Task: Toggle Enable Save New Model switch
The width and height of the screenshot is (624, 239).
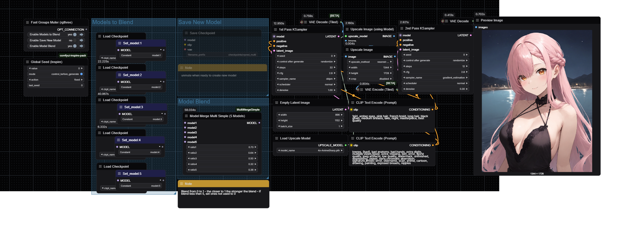Action: point(75,40)
